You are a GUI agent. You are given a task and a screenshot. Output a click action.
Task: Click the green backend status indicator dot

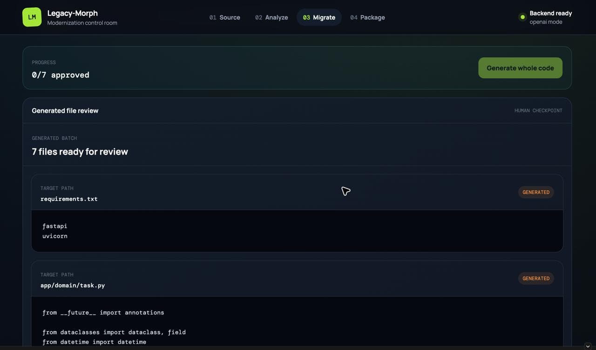click(x=522, y=17)
